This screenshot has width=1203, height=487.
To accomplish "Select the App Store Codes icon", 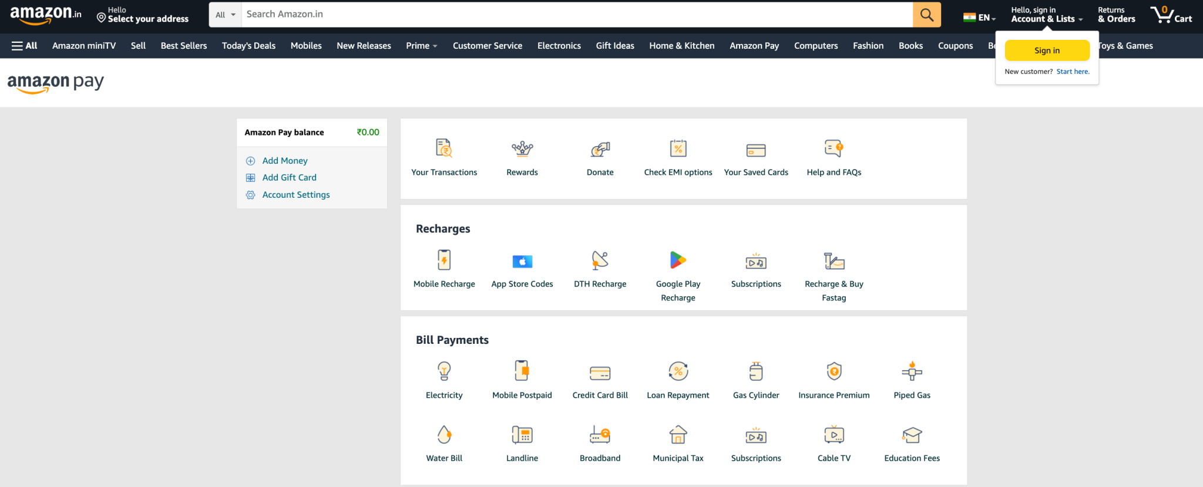I will click(x=522, y=261).
